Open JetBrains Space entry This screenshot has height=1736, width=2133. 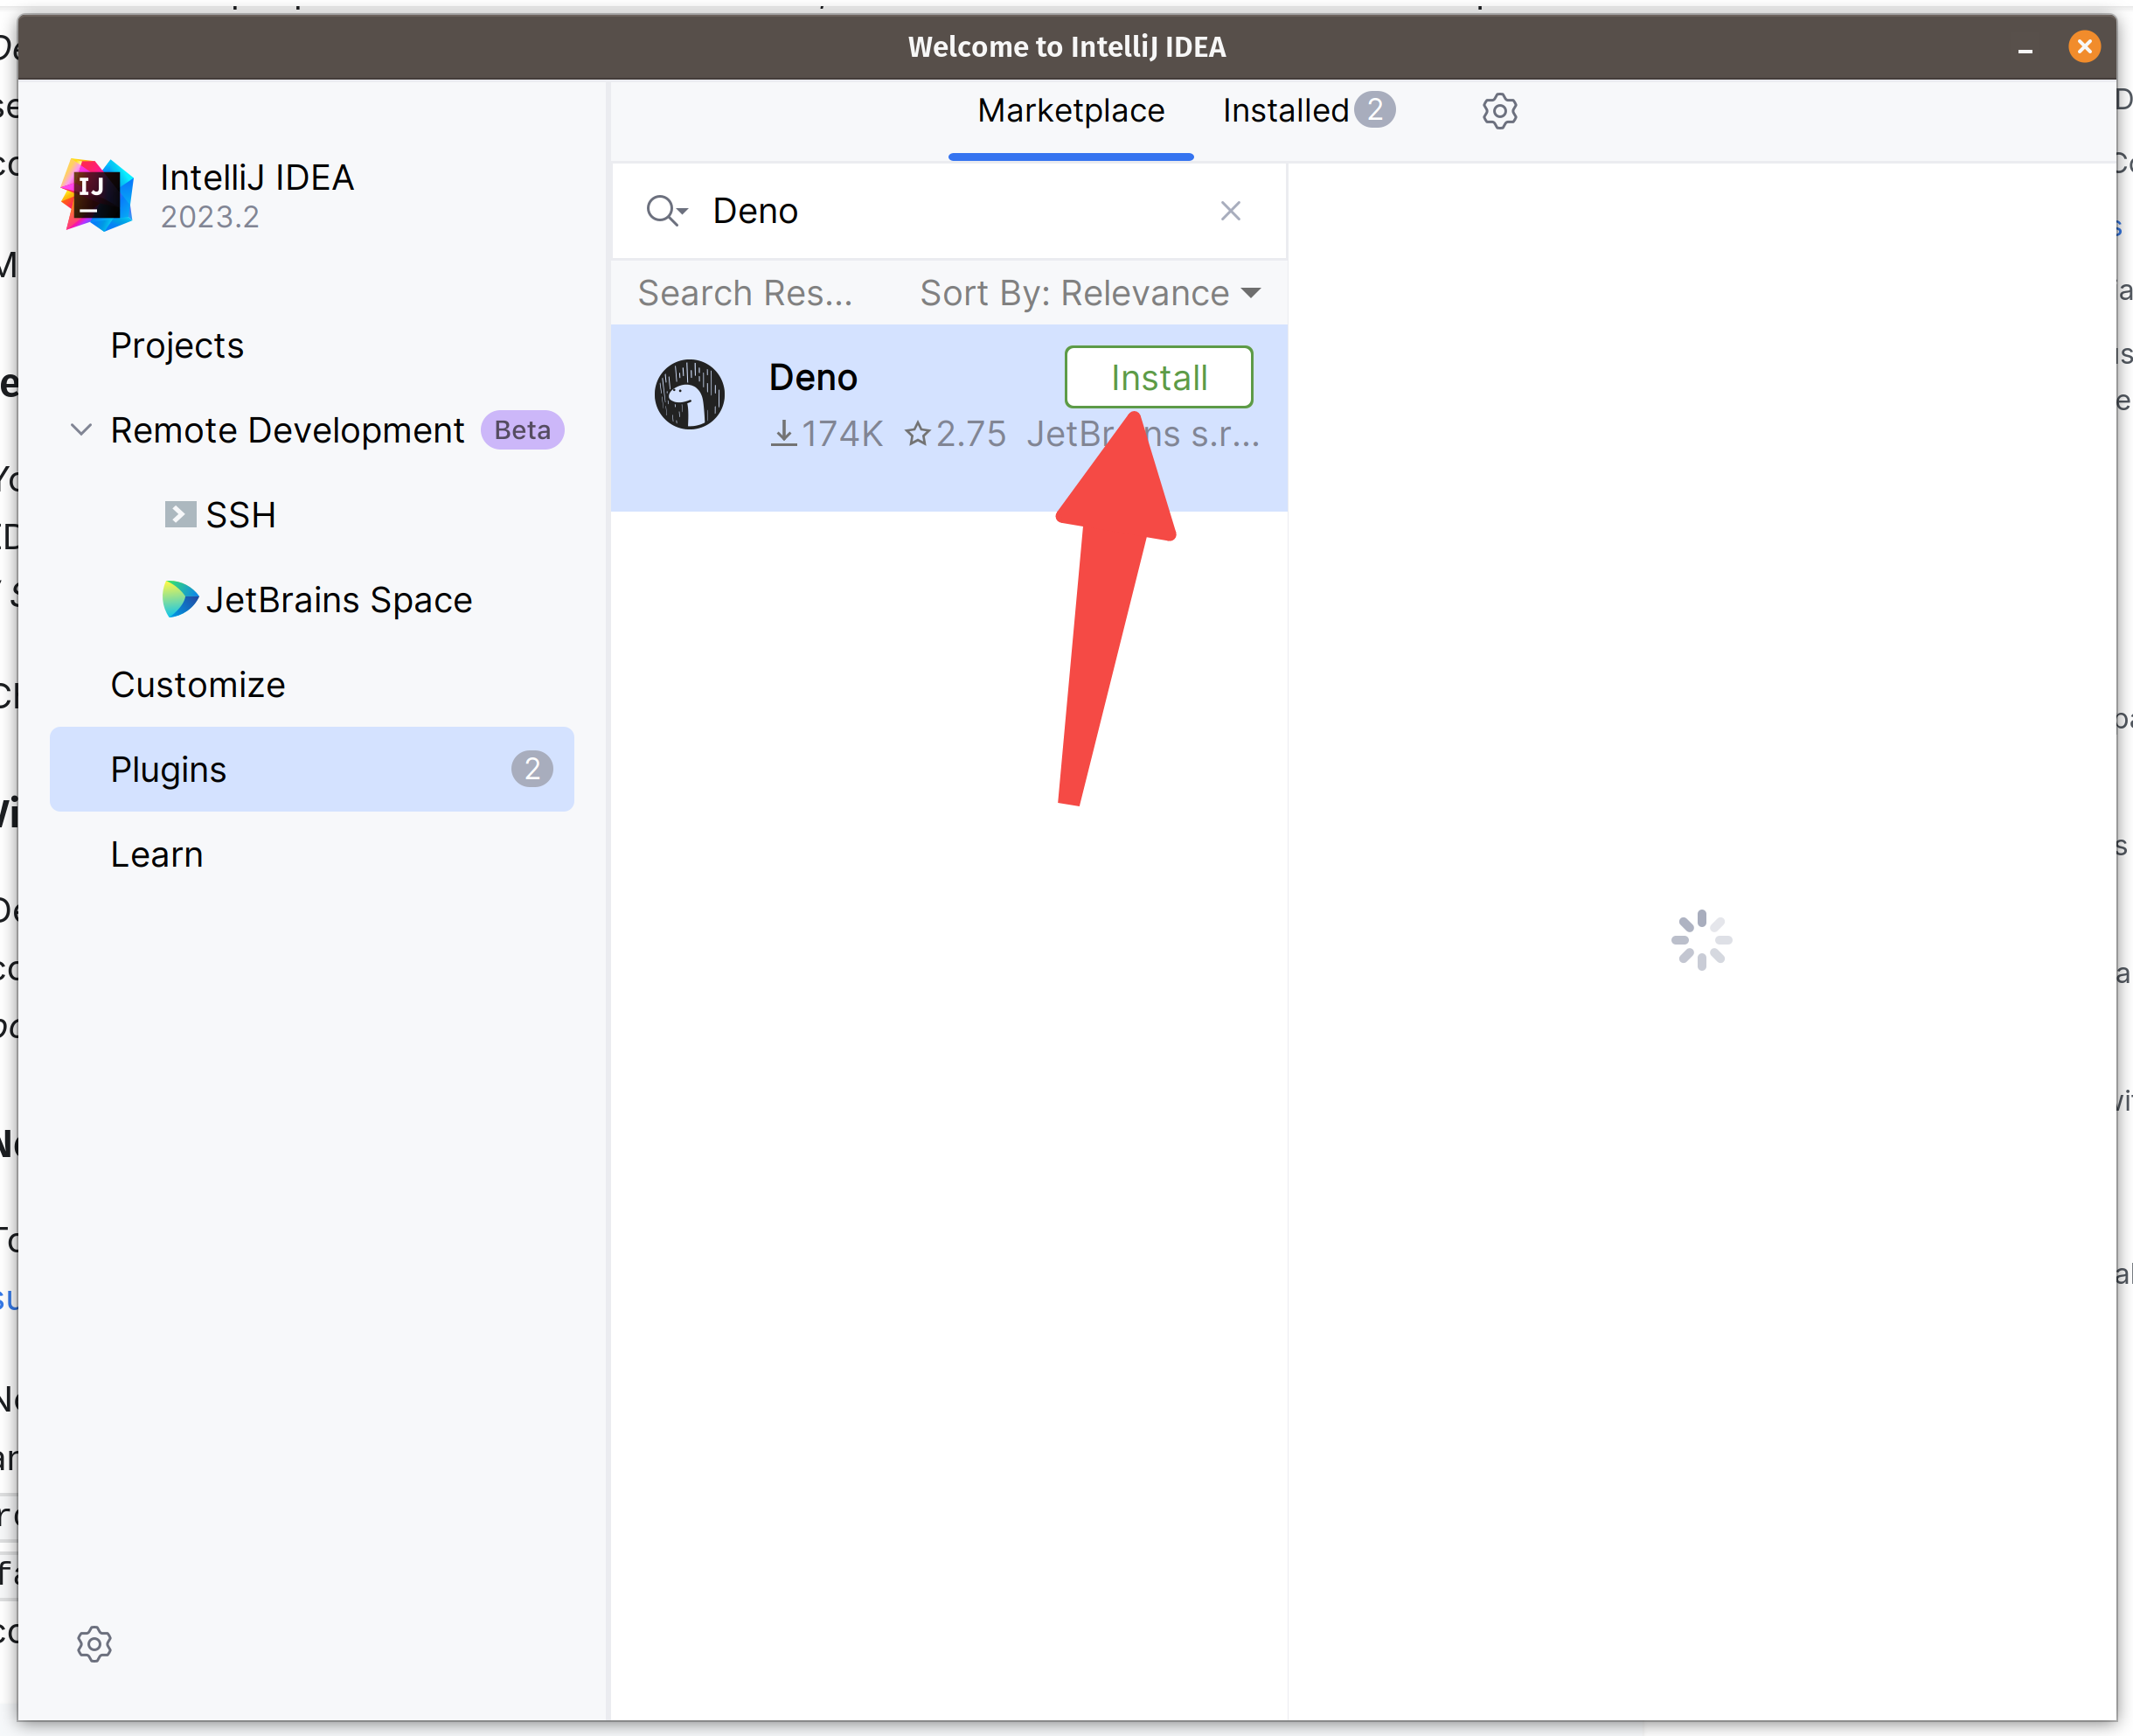(316, 600)
